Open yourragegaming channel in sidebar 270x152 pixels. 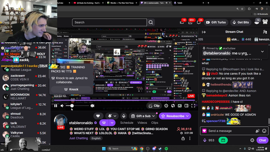(24, 87)
